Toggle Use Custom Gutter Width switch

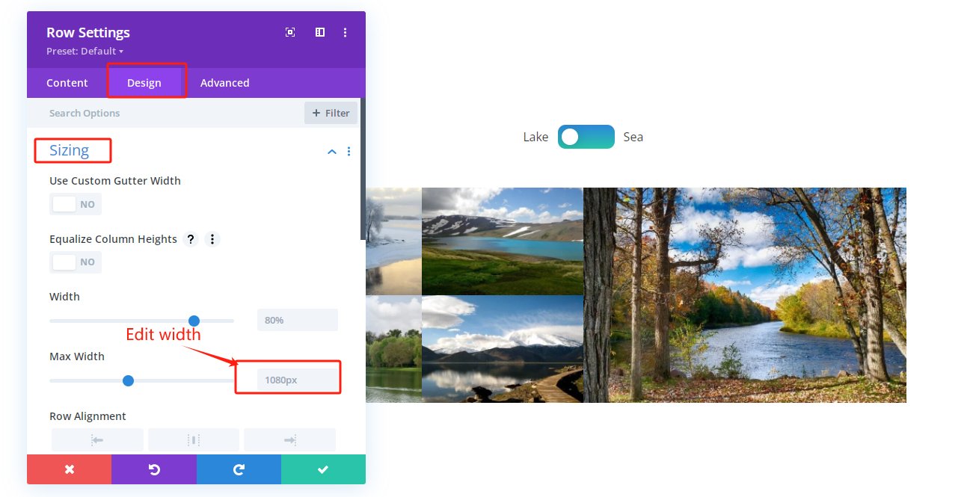(x=76, y=204)
